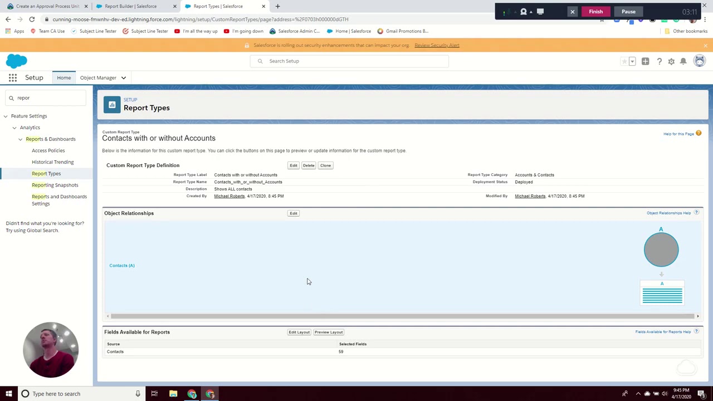Open Fields Available for Reports help icon
The width and height of the screenshot is (713, 401).
coord(696,331)
